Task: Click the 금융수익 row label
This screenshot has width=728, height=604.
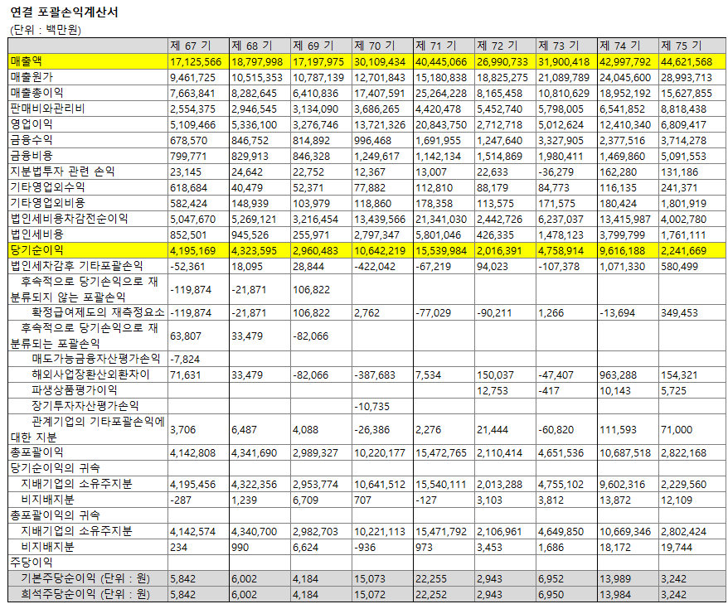Action: tap(32, 140)
